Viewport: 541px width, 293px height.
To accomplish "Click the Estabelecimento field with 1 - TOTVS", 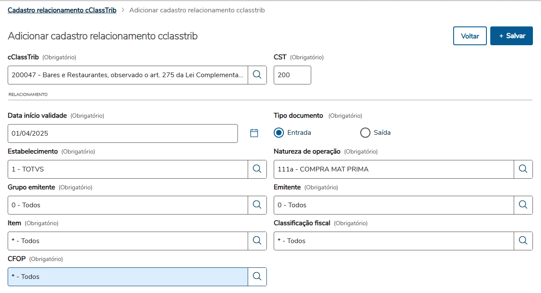I will pos(128,169).
